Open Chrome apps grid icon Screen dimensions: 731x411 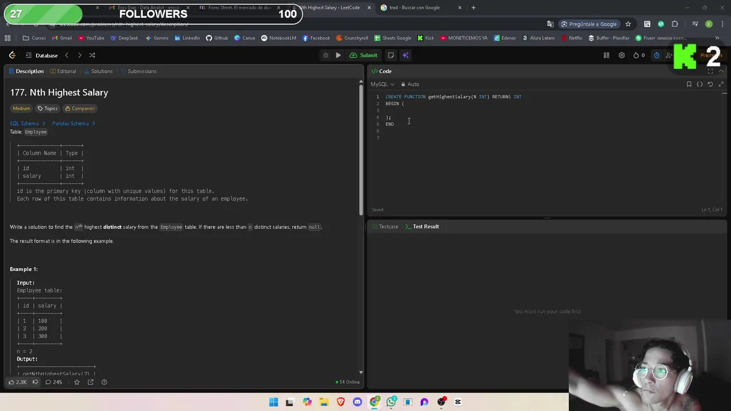coord(7,38)
